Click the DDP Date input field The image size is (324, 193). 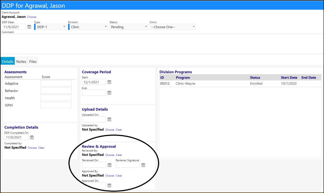(x=14, y=27)
